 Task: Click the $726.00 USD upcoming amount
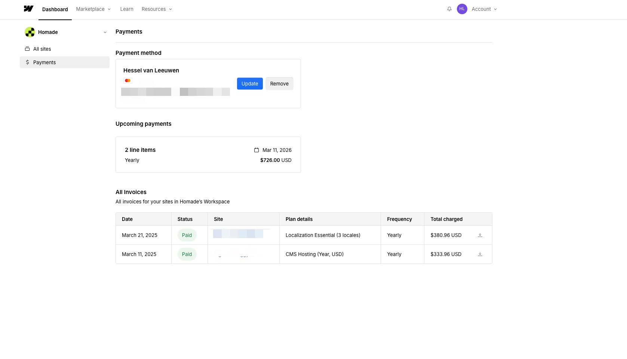click(x=276, y=160)
